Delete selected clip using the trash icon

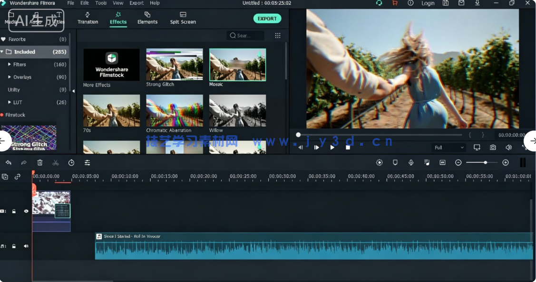click(40, 162)
